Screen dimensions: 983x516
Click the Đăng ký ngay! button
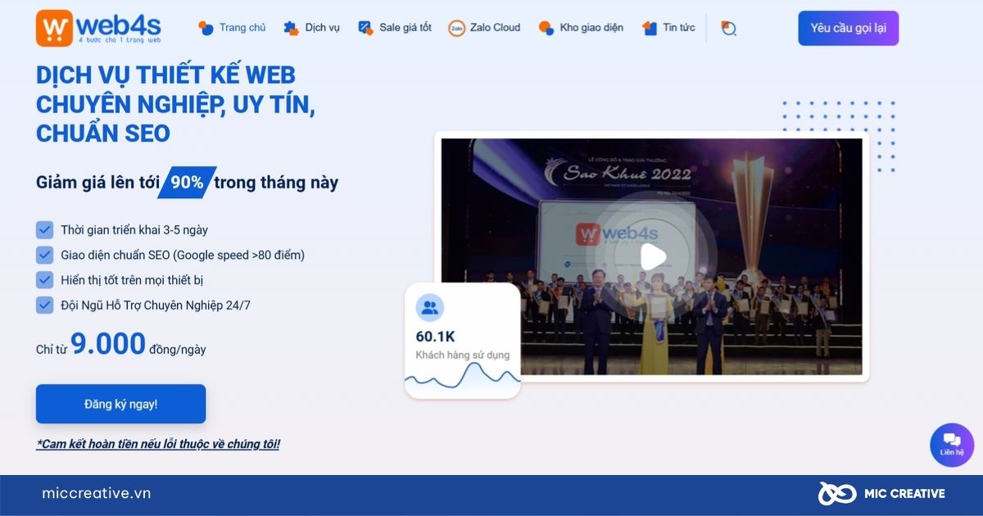tap(120, 404)
